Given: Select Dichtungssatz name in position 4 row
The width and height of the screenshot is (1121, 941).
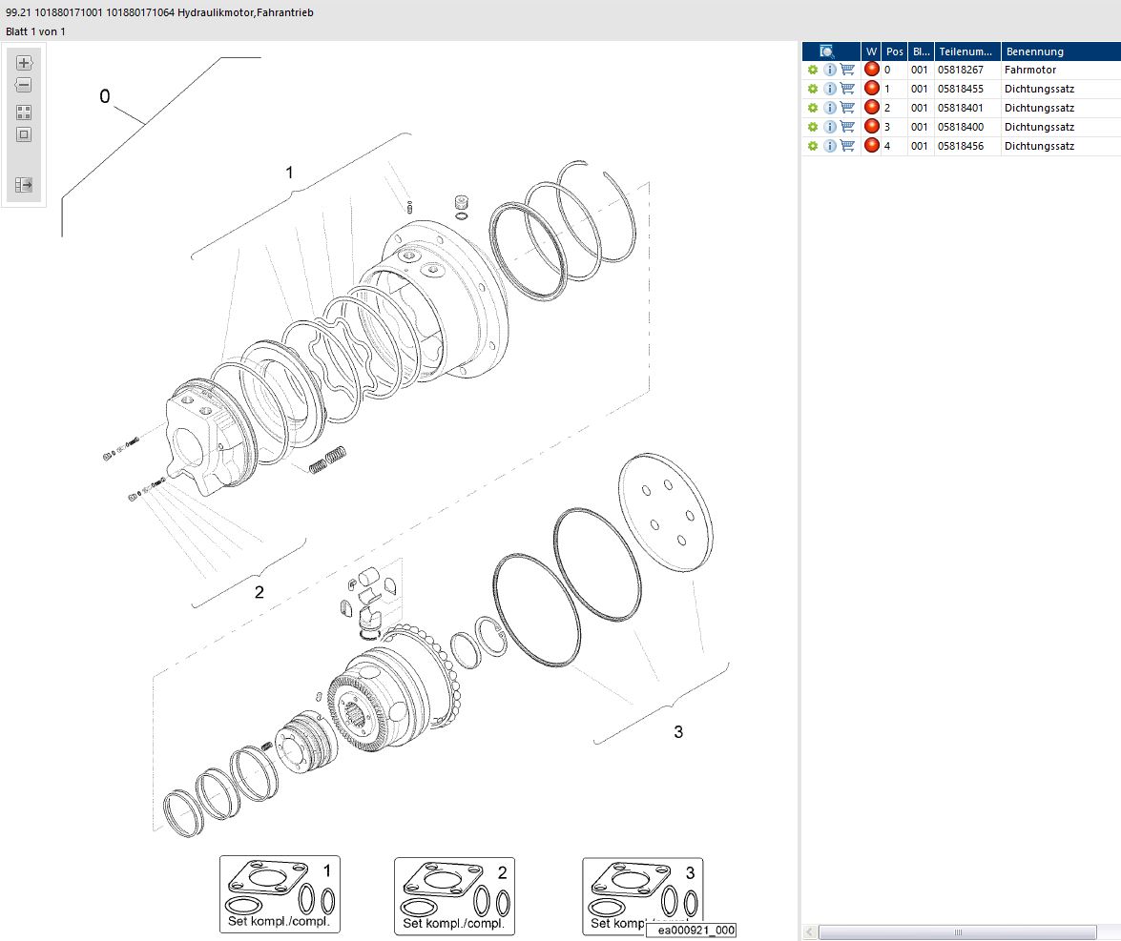Looking at the screenshot, I should click(1061, 146).
